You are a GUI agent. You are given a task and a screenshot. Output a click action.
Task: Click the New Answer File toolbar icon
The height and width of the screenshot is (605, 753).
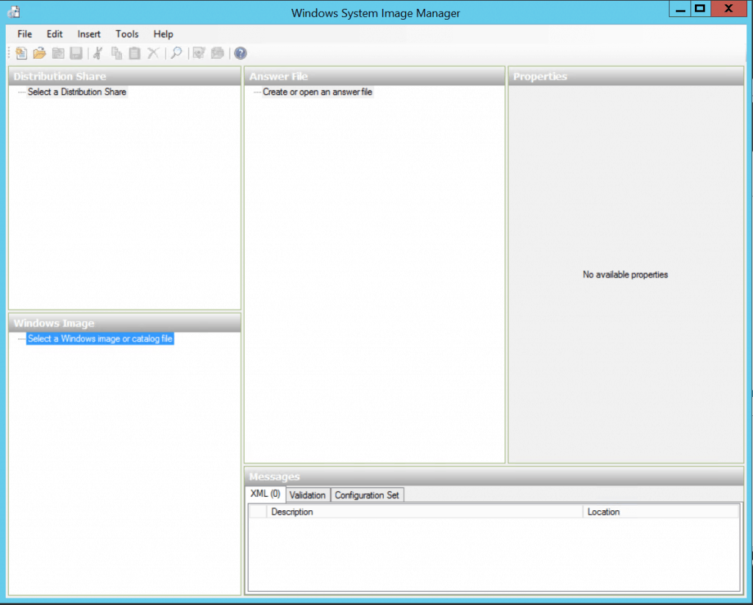point(21,54)
